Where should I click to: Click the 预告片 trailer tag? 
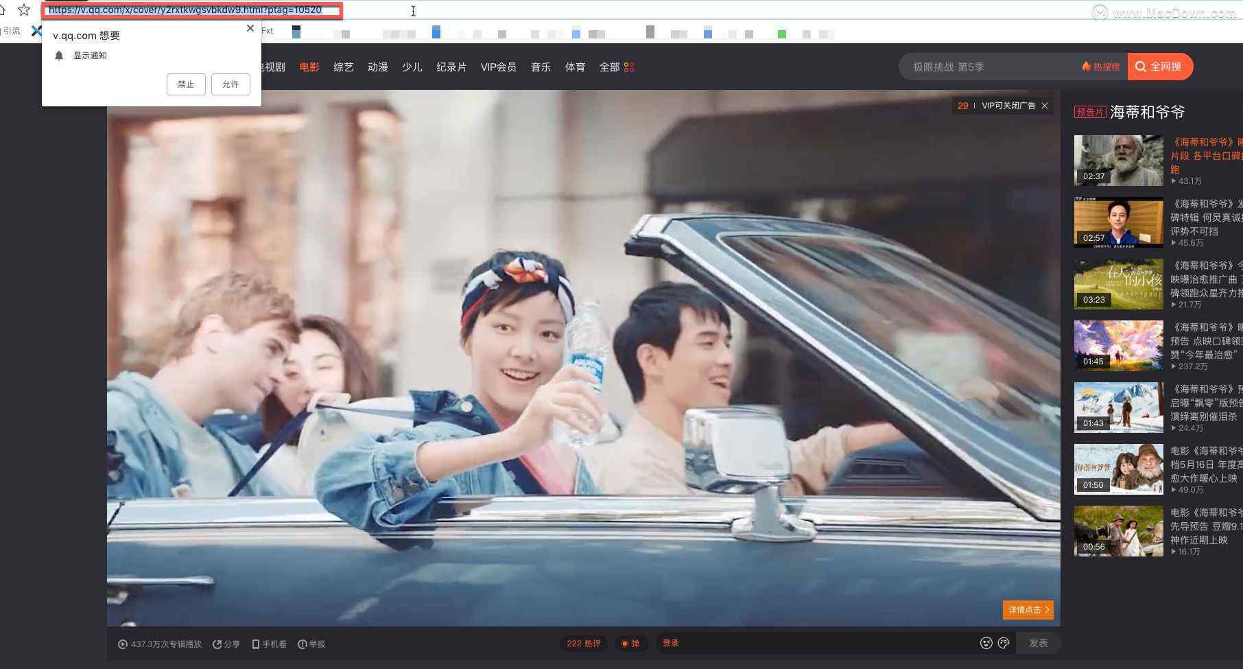[1090, 112]
